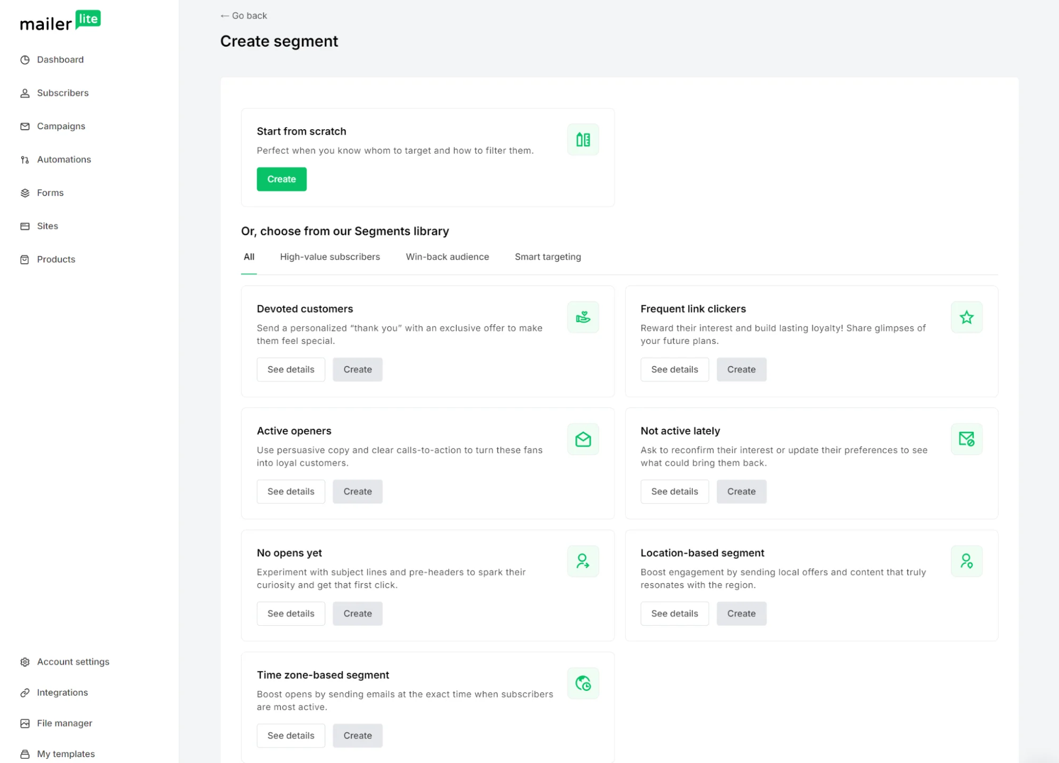Screen dimensions: 1059x763
Task: Click the 'Create segment' page heading
Action: (279, 41)
